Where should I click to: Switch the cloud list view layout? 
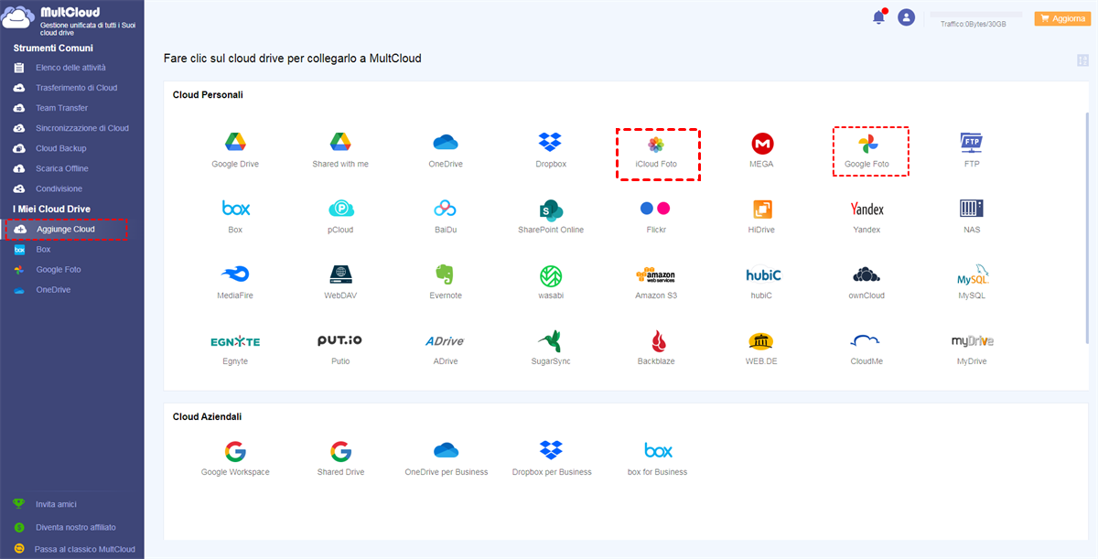(x=1082, y=60)
